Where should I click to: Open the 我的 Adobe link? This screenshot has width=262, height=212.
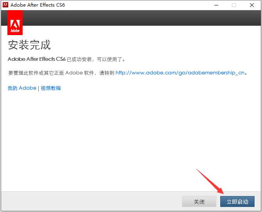[x=22, y=88]
